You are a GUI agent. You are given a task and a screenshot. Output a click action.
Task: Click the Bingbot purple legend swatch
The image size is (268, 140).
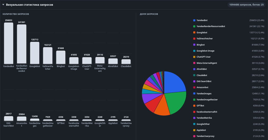click(194, 45)
